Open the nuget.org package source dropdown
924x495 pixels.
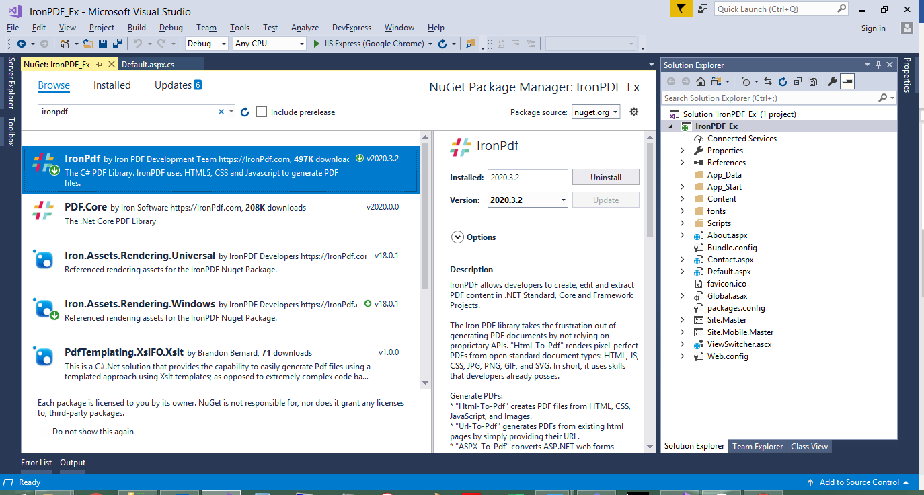click(x=596, y=112)
